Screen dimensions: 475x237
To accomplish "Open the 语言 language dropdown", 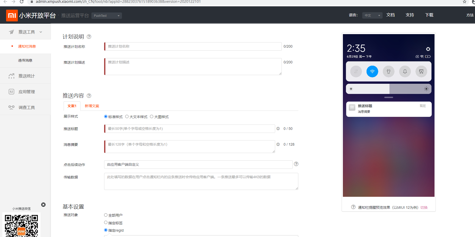I will point(372,16).
